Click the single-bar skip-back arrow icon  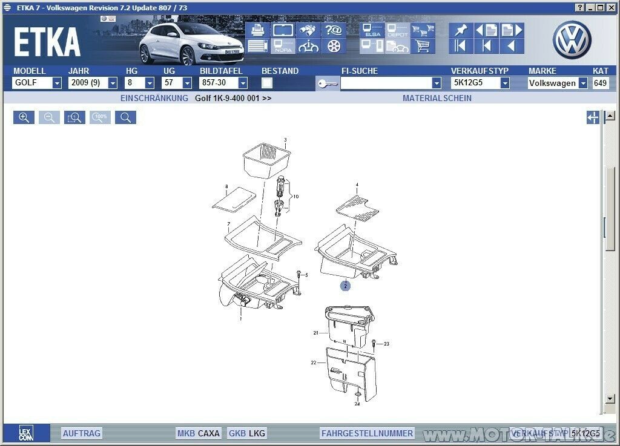[x=486, y=46]
